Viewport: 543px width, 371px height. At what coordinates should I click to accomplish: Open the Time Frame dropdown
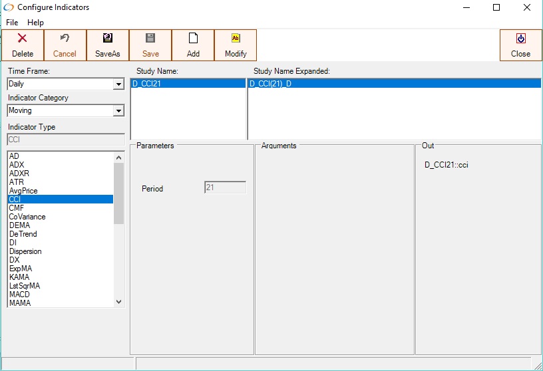118,84
